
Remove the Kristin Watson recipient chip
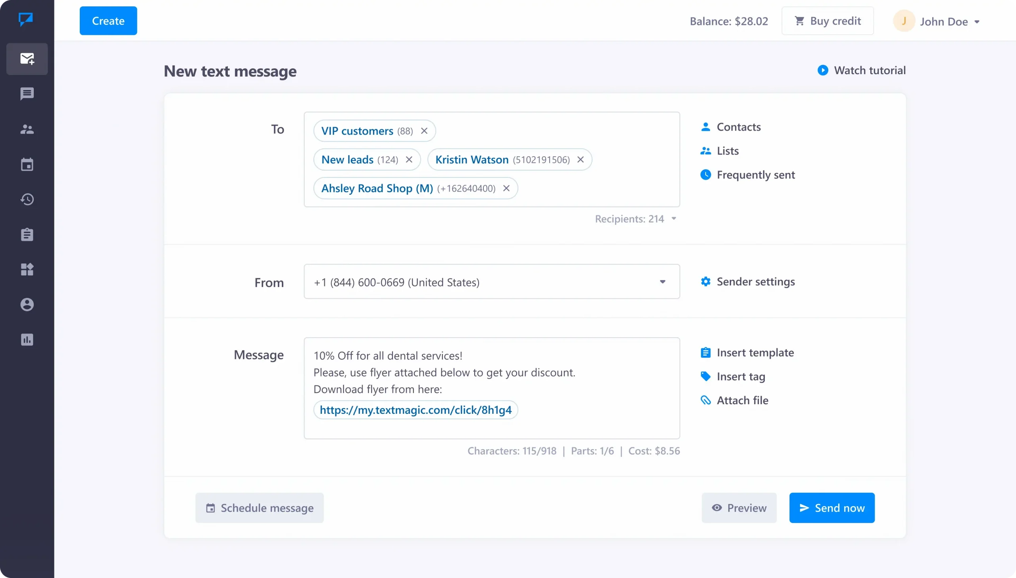tap(581, 159)
